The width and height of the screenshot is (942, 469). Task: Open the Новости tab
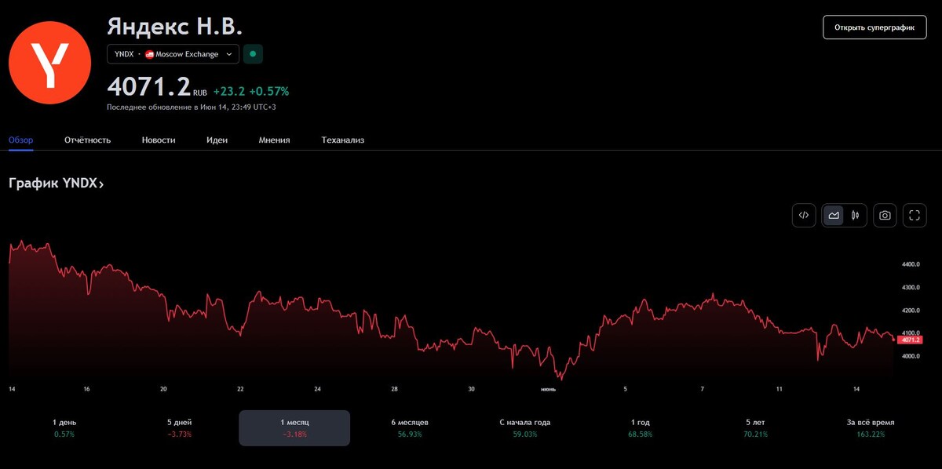[x=159, y=140]
